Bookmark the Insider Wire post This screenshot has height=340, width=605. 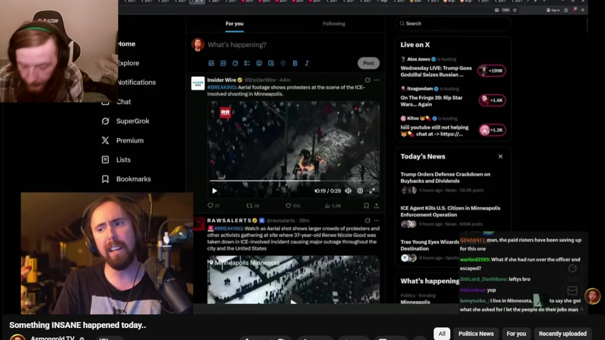pyautogui.click(x=366, y=206)
